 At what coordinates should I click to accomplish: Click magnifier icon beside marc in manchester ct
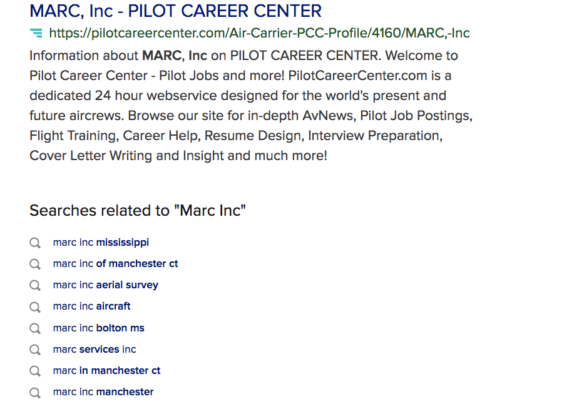coord(35,371)
